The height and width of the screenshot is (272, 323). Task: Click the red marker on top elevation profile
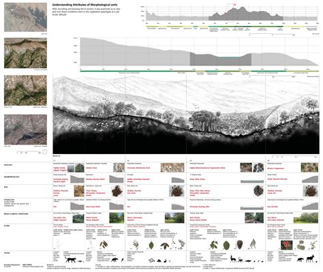point(230,10)
